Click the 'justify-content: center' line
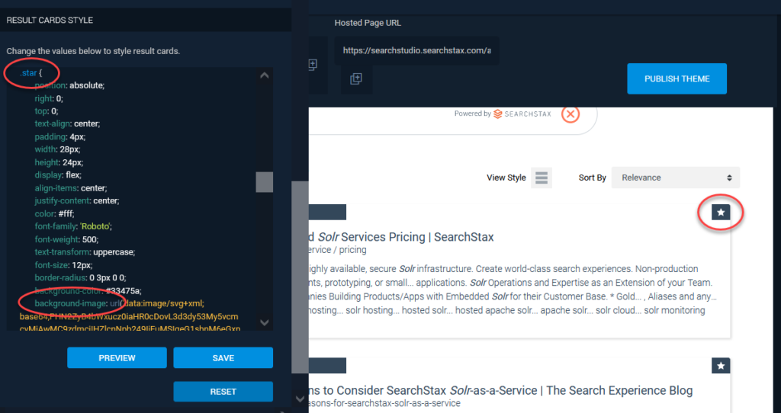 pos(77,200)
